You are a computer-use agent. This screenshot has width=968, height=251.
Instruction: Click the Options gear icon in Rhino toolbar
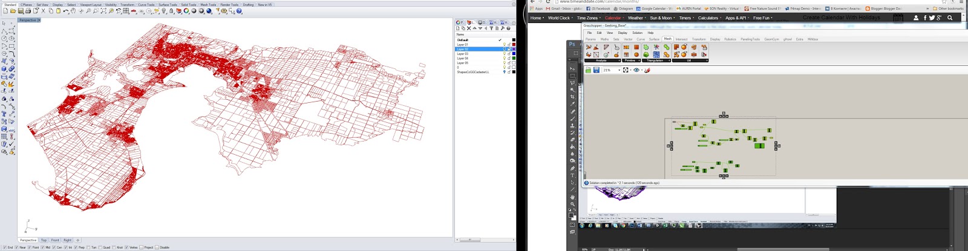pyautogui.click(x=224, y=11)
